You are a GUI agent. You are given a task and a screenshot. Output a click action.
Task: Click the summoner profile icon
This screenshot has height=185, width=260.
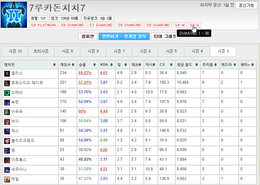point(14,14)
